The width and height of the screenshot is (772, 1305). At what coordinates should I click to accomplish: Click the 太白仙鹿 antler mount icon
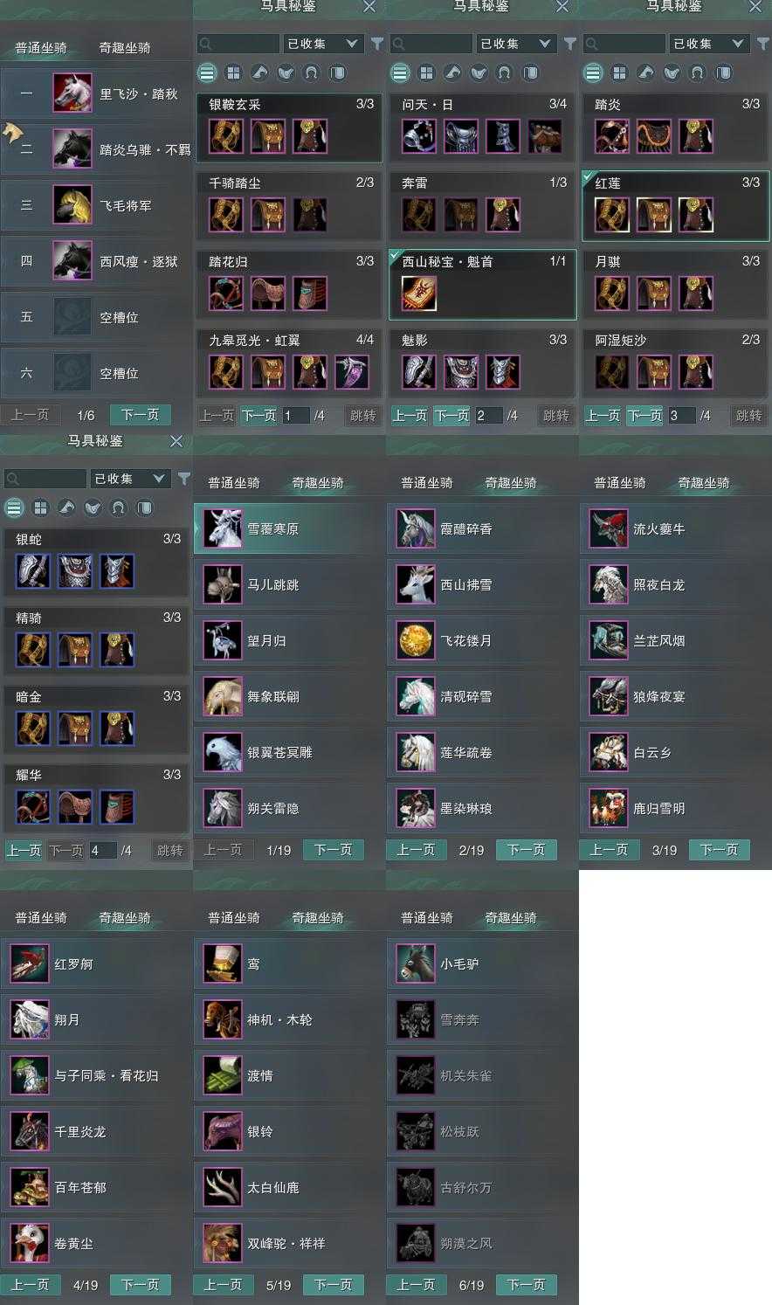(223, 1188)
